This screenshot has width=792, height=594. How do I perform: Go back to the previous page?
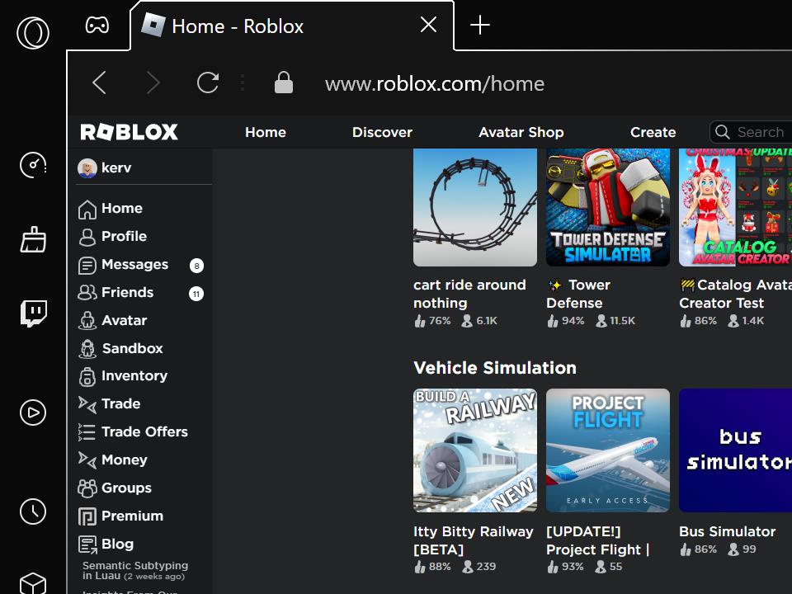click(x=100, y=82)
